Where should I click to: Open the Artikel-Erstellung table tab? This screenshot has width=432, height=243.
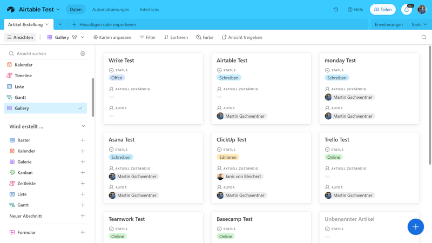(28, 24)
